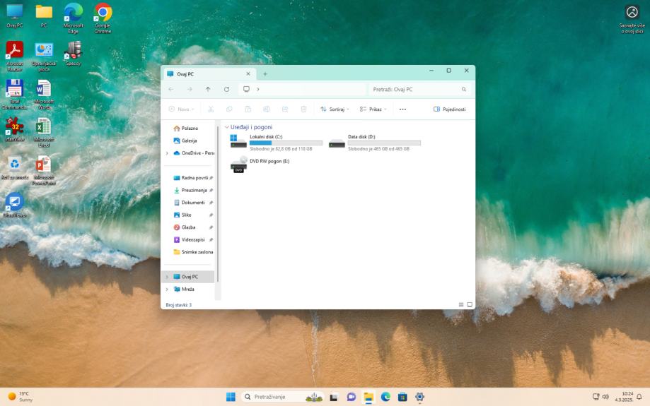This screenshot has height=406, width=650.
Task: Switch to large icons view icon
Action: point(470,304)
